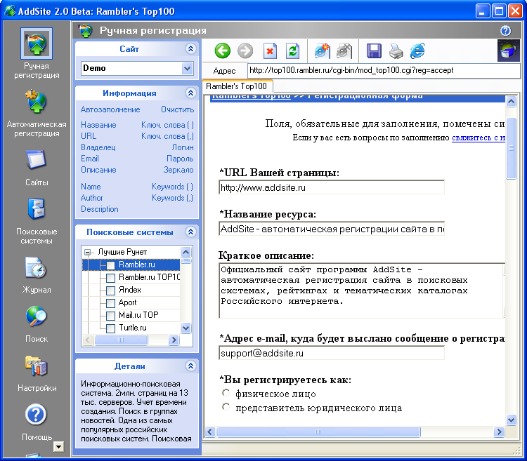Screen dimensions: 527x461
Task: Click the 'свяжитесь с н' contact hyperlink
Action: pos(479,138)
